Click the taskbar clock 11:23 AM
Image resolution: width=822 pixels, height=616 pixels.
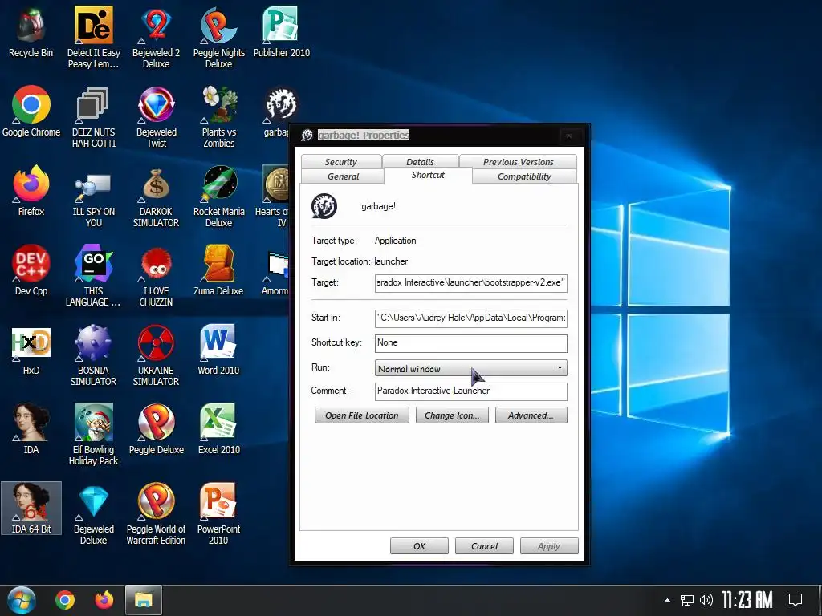click(747, 600)
